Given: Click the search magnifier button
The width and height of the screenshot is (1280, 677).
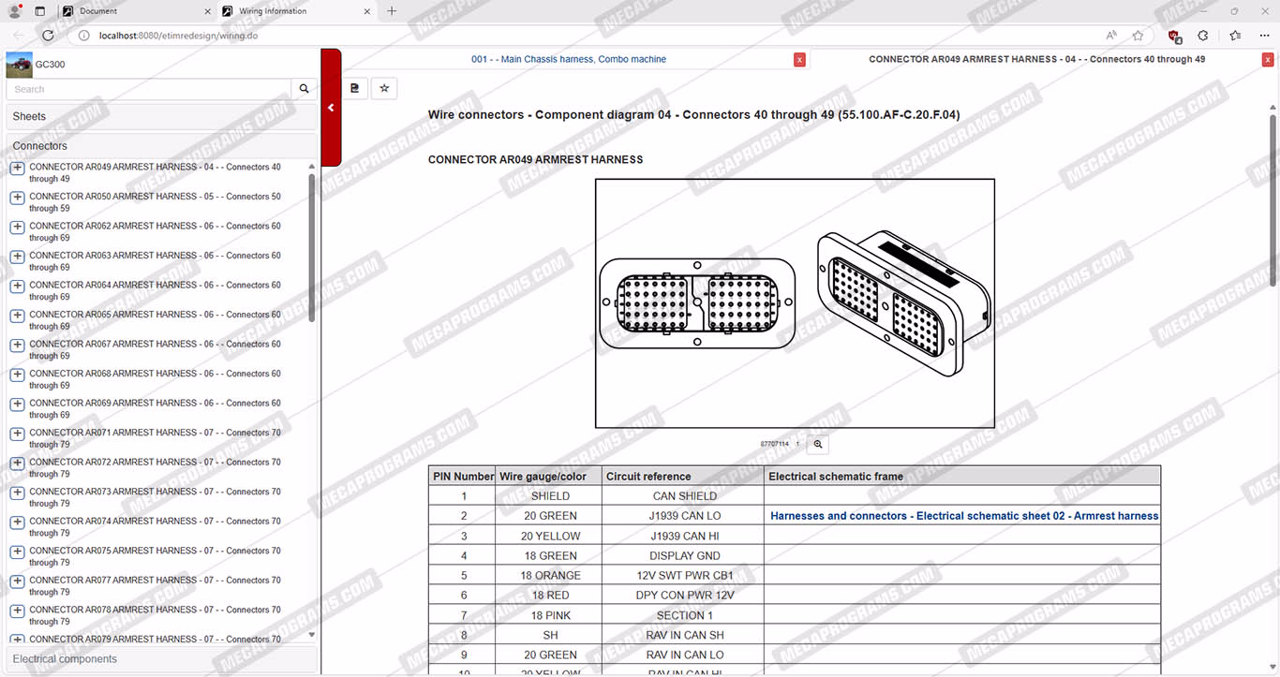Looking at the screenshot, I should click(305, 89).
